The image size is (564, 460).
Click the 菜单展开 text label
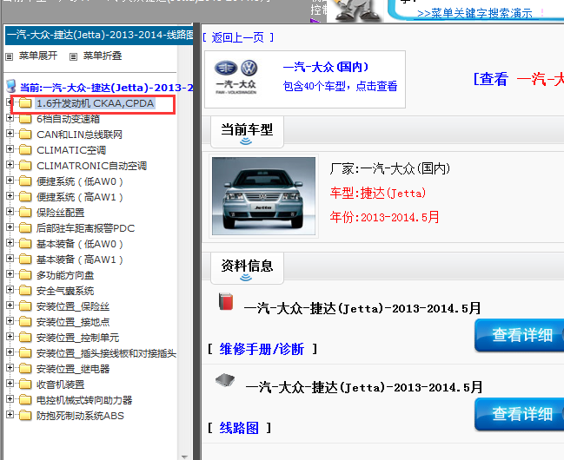click(x=38, y=56)
